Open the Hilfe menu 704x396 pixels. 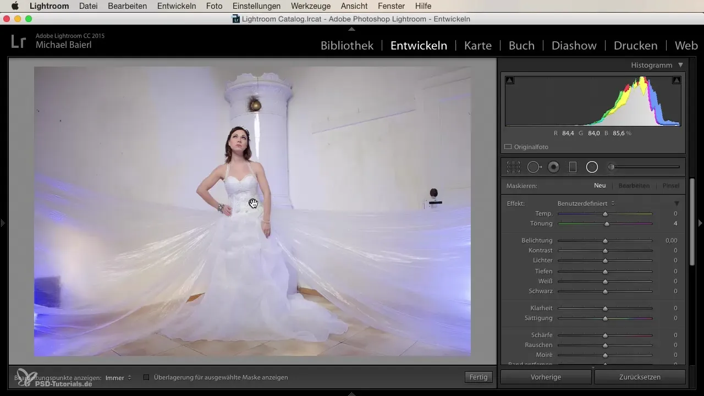(x=423, y=6)
